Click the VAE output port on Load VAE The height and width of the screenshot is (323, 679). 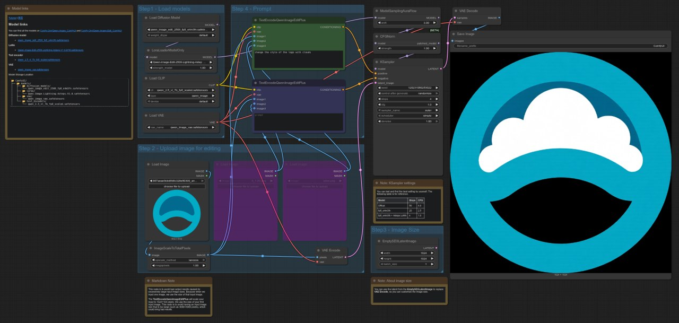click(x=217, y=122)
